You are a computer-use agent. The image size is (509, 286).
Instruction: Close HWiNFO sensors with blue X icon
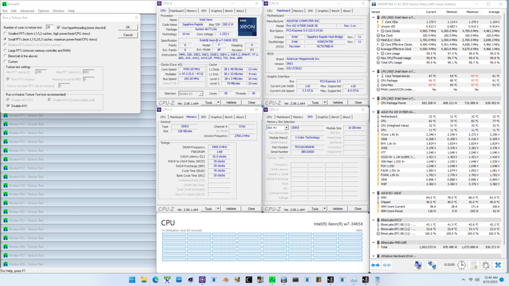coord(498,265)
